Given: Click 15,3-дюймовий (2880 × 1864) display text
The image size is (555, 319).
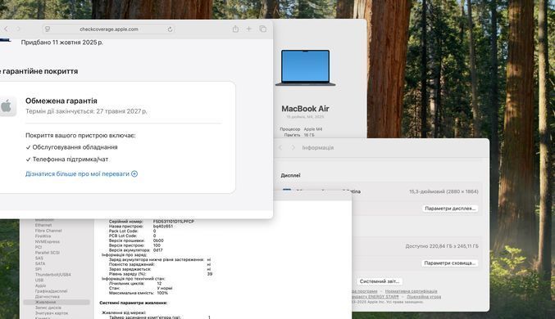Looking at the screenshot, I should (444, 191).
